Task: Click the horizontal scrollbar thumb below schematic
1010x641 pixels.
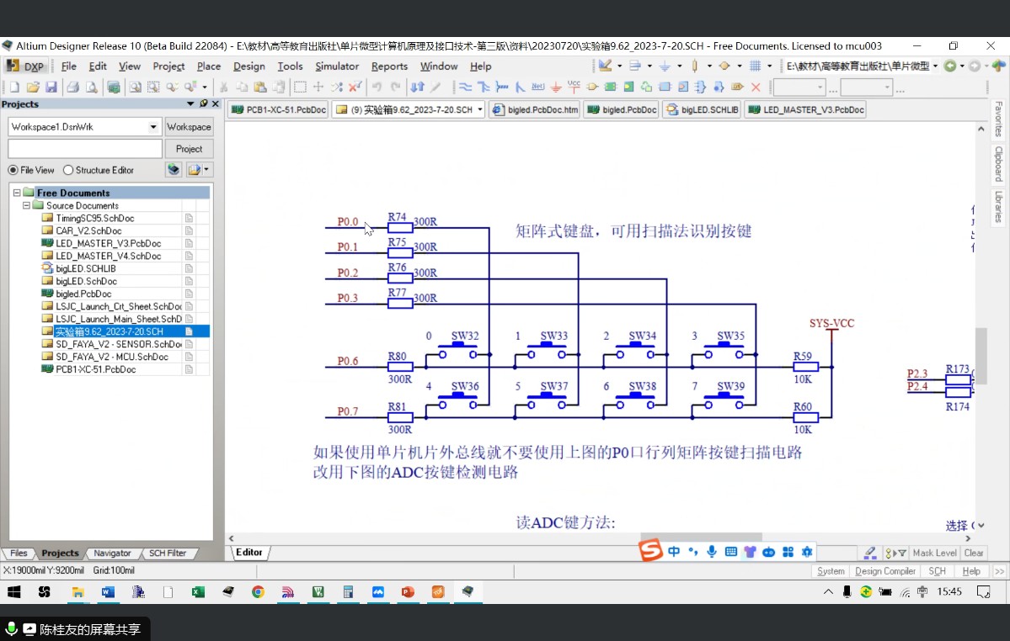Action: coord(701,538)
